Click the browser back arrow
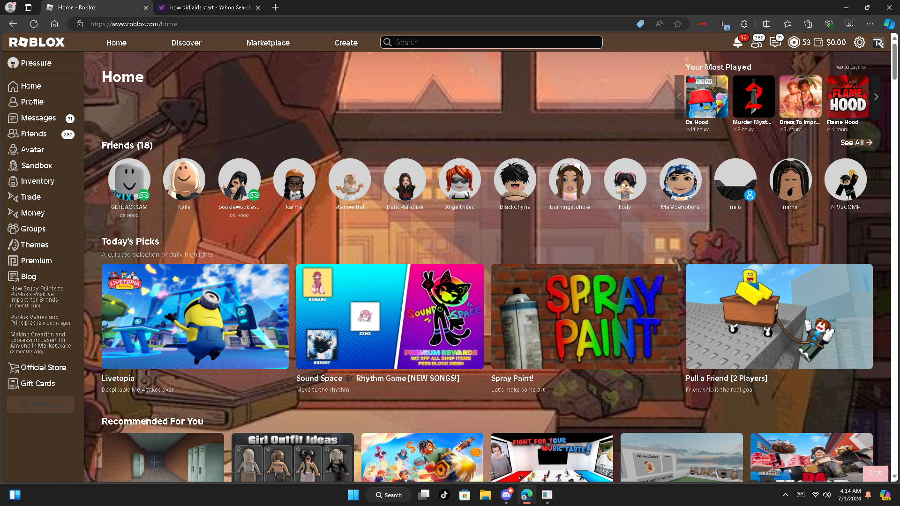 coord(13,24)
